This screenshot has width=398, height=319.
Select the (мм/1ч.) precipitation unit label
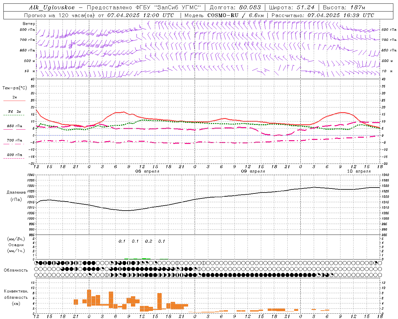pos(16,251)
